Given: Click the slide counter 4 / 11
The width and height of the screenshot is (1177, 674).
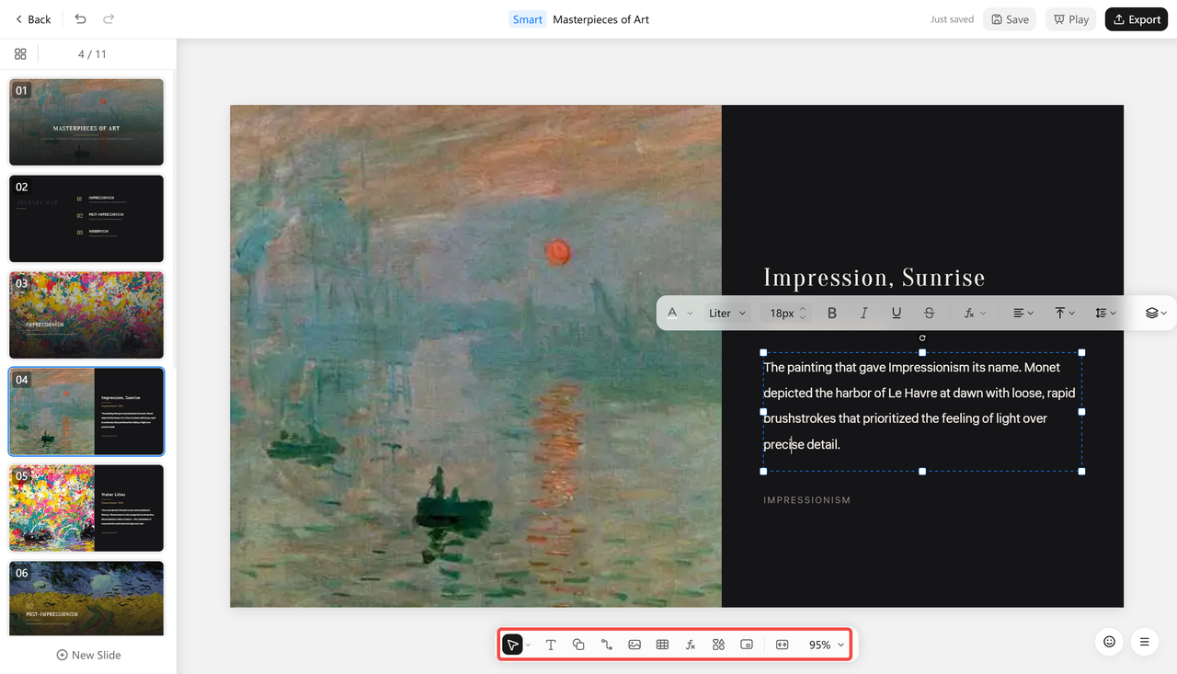Looking at the screenshot, I should point(92,54).
